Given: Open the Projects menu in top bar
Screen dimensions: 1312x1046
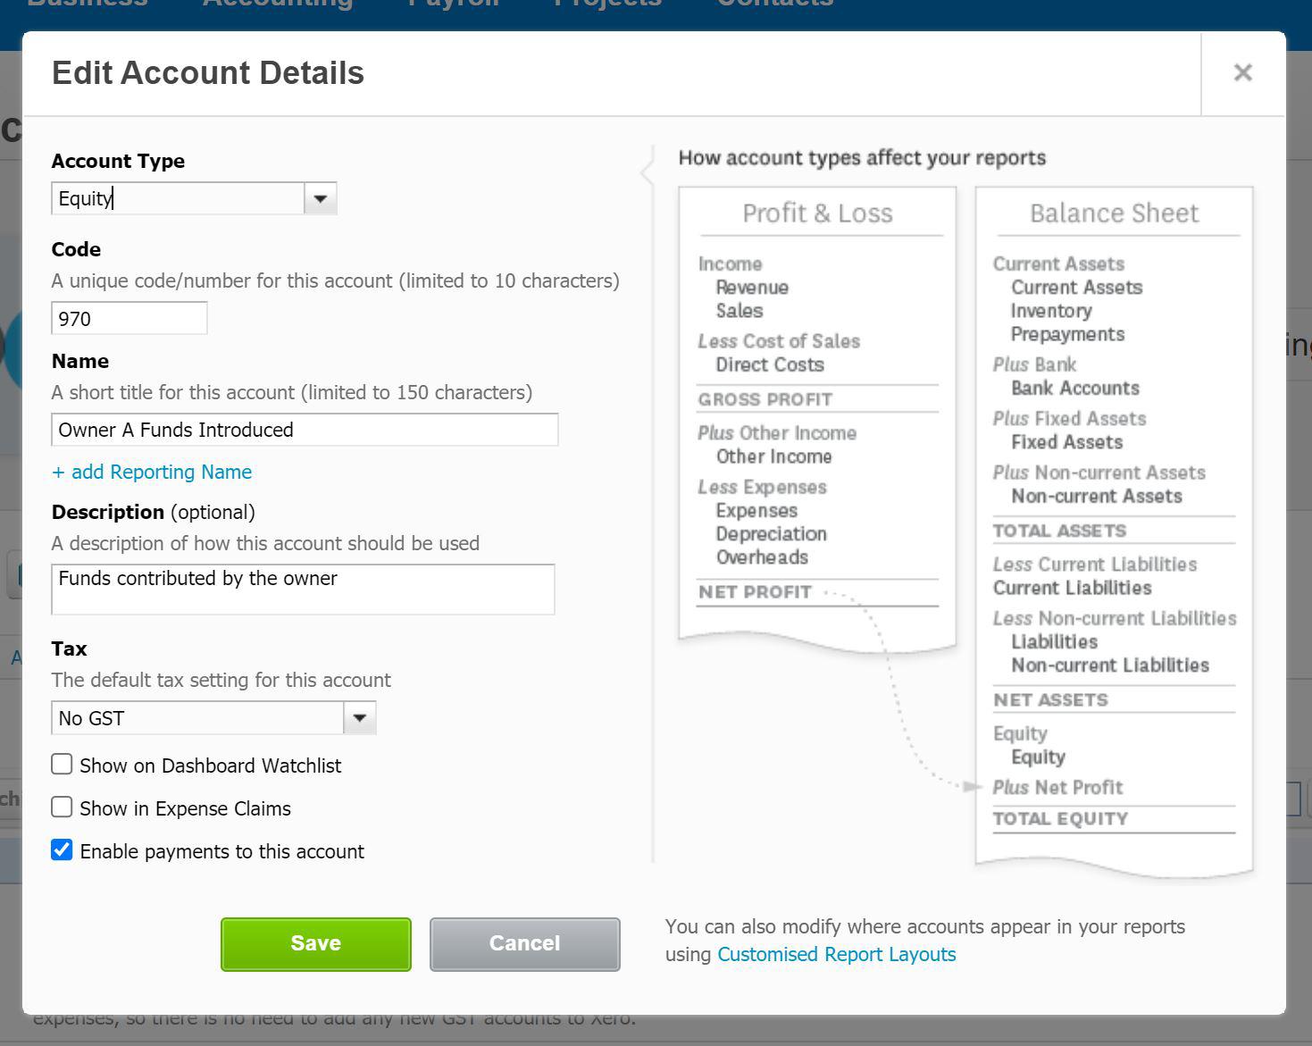Looking at the screenshot, I should tap(608, 4).
